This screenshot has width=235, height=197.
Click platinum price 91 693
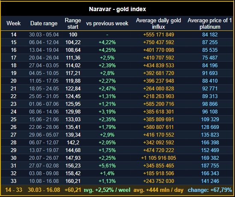(x=210, y=73)
